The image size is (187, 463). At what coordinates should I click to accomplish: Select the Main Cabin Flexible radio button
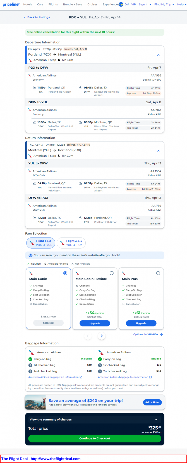click(x=112, y=273)
